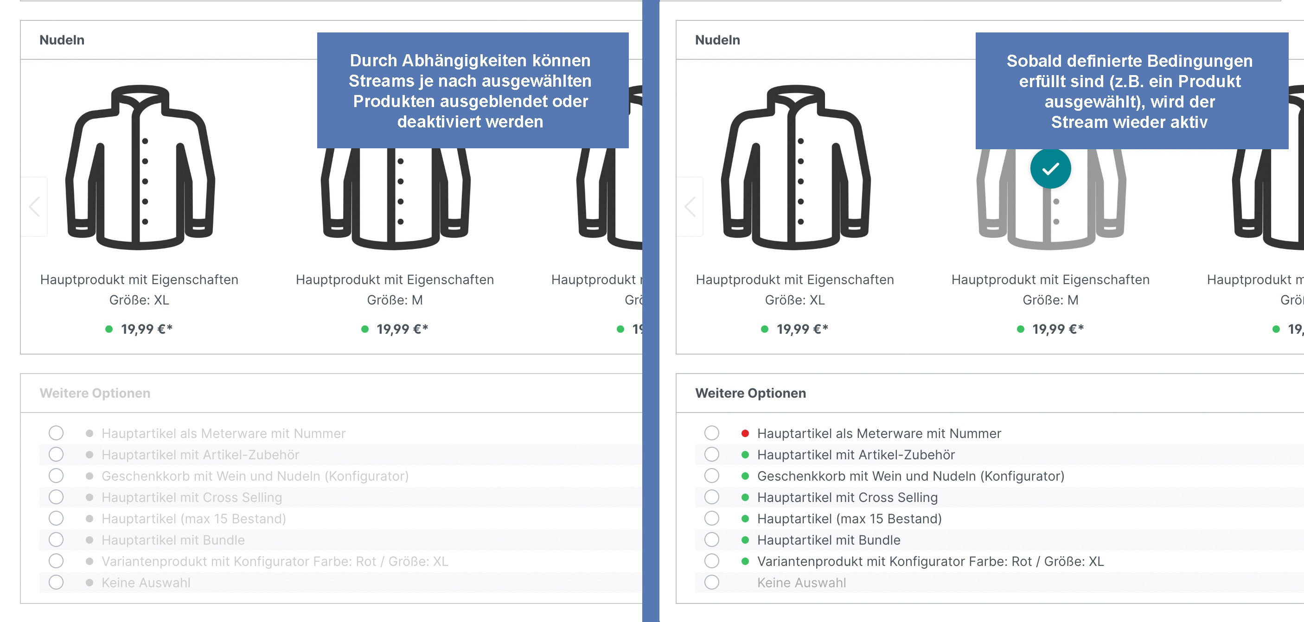Click disabled left 'Hauptartikel mit Cross Selling' radio
Viewport: 1304px width, 622px height.
point(56,497)
